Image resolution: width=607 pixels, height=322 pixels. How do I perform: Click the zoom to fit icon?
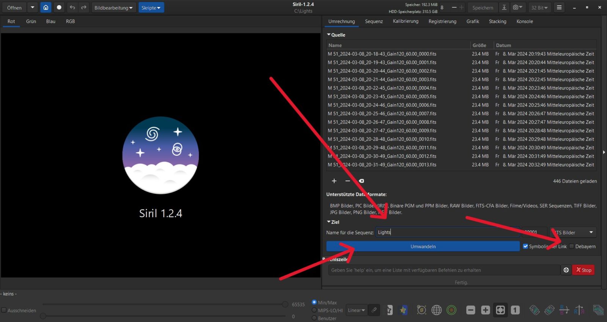point(500,310)
